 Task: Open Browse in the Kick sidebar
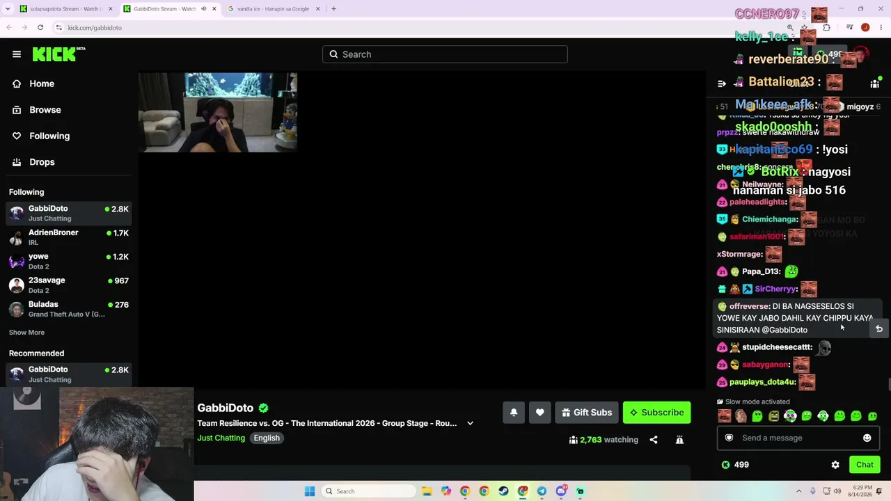tap(45, 110)
